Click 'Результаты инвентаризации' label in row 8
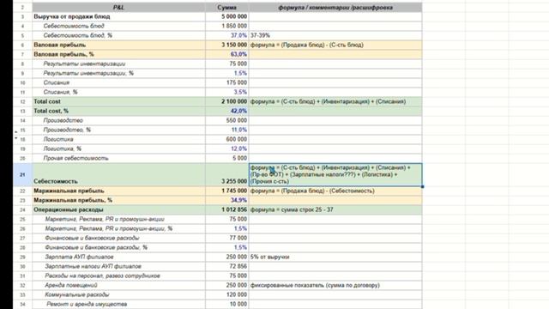This screenshot has width=549, height=309. coord(118,64)
